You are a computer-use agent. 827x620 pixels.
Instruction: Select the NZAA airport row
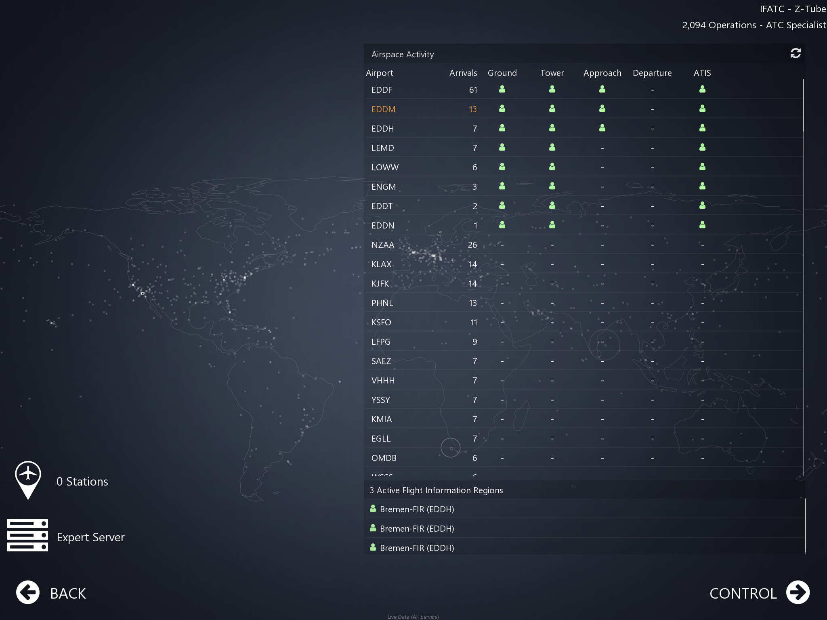383,245
